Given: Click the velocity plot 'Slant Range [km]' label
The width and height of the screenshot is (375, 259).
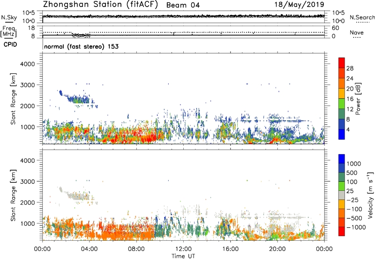Looking at the screenshot, I should pos(13,195).
